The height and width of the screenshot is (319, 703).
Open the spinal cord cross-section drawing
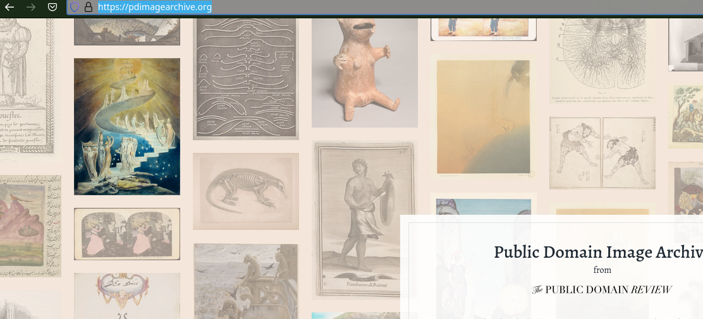[x=602, y=61]
